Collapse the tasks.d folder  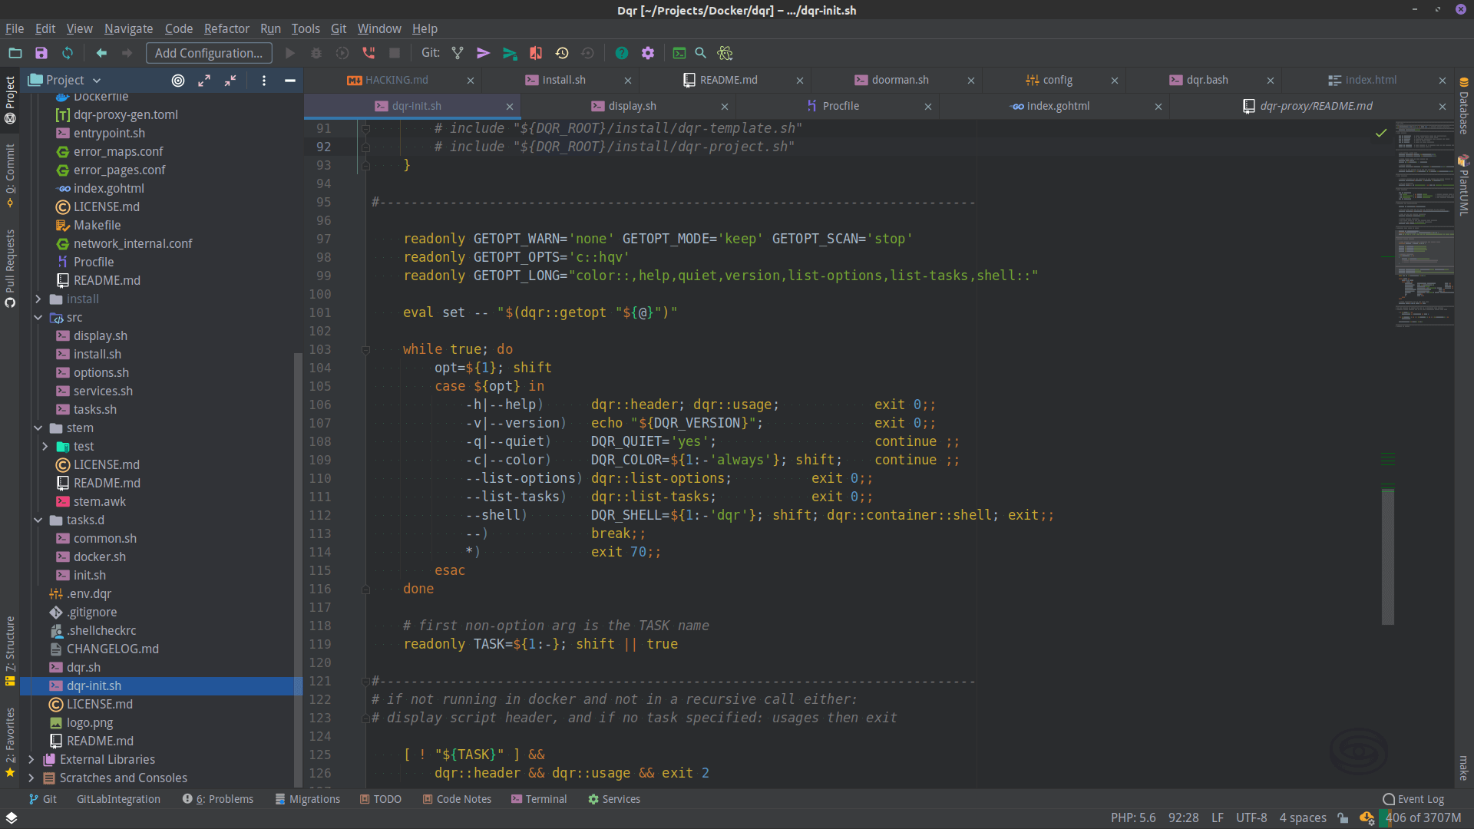(x=38, y=520)
